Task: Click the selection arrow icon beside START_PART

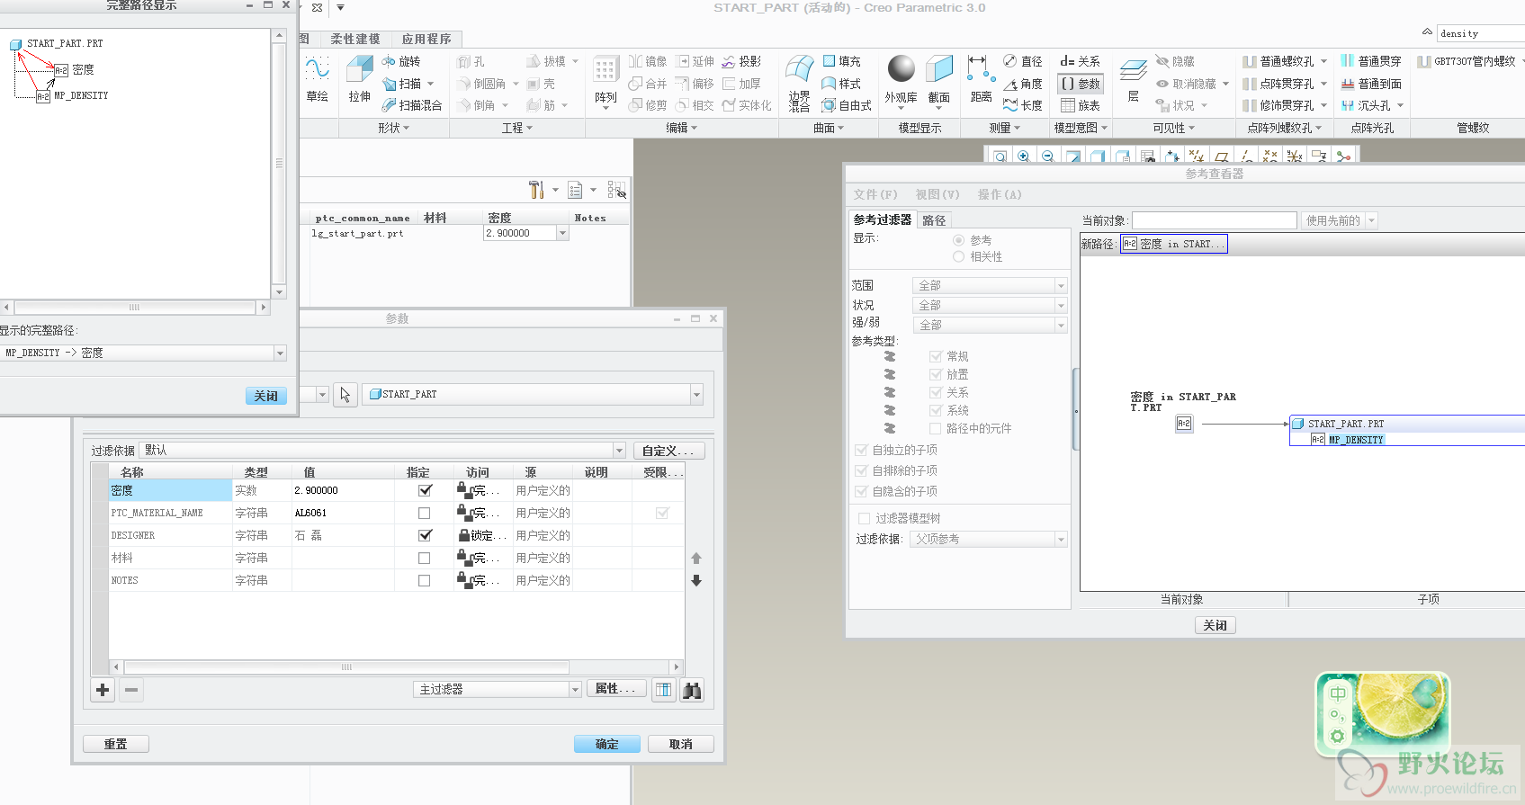Action: click(345, 395)
